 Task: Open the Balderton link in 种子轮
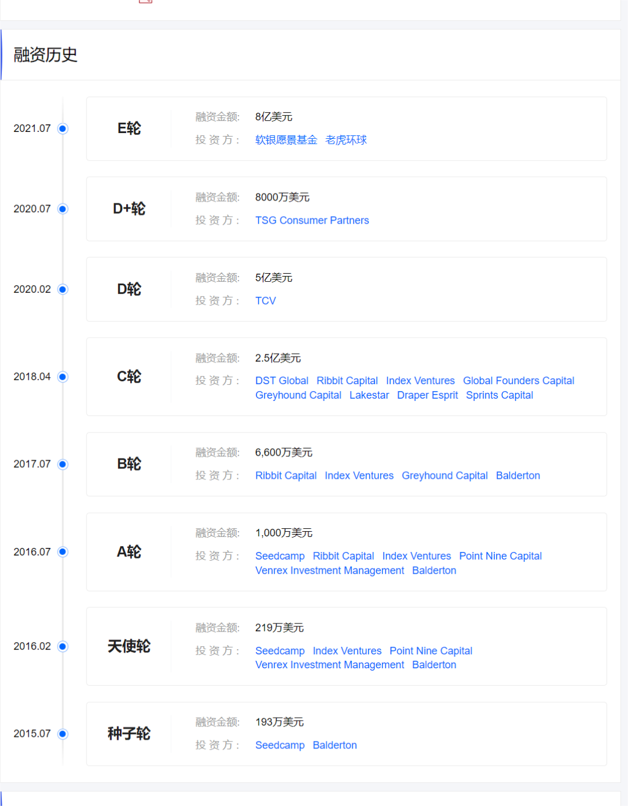(x=334, y=745)
